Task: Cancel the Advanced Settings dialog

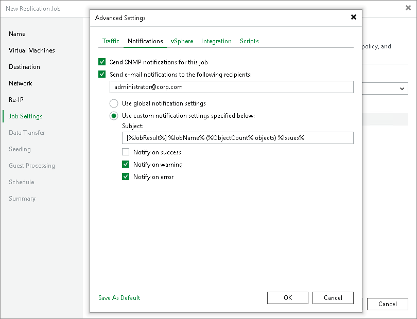Action: pyautogui.click(x=333, y=298)
